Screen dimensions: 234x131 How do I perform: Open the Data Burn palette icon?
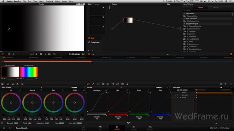point(127,84)
